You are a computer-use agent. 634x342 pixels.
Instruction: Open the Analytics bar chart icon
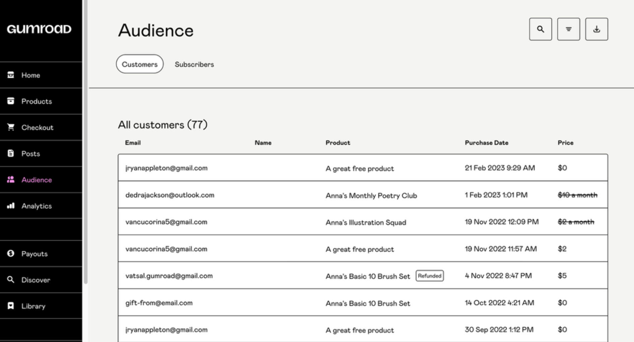(10, 206)
